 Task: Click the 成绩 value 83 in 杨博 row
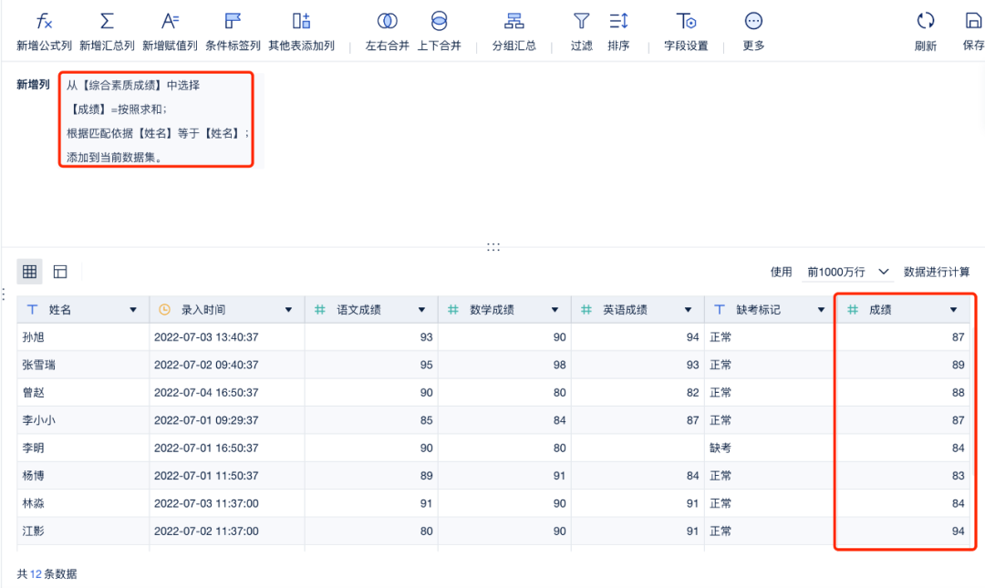tap(903, 476)
